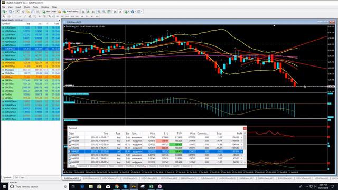Toggle the Market Watch panel icon
Image resolution: width=338 pixels, height=190 pixels.
click(x=17, y=12)
